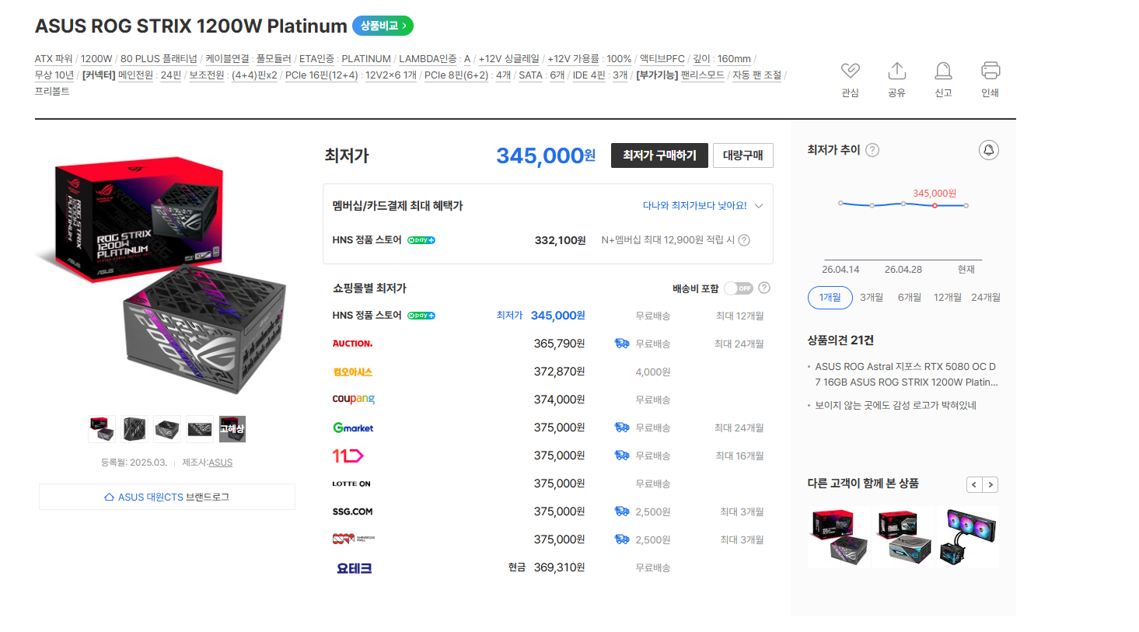Open the 컴오아시스 seller logo
1139x632 pixels.
coord(353,372)
